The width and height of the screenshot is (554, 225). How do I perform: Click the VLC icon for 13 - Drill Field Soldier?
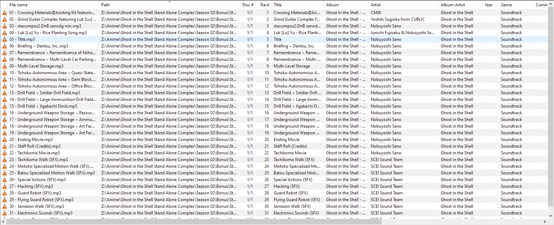point(5,92)
